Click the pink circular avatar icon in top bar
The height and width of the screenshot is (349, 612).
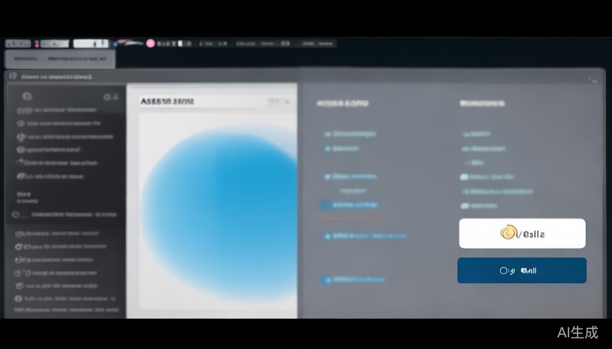pyautogui.click(x=150, y=44)
